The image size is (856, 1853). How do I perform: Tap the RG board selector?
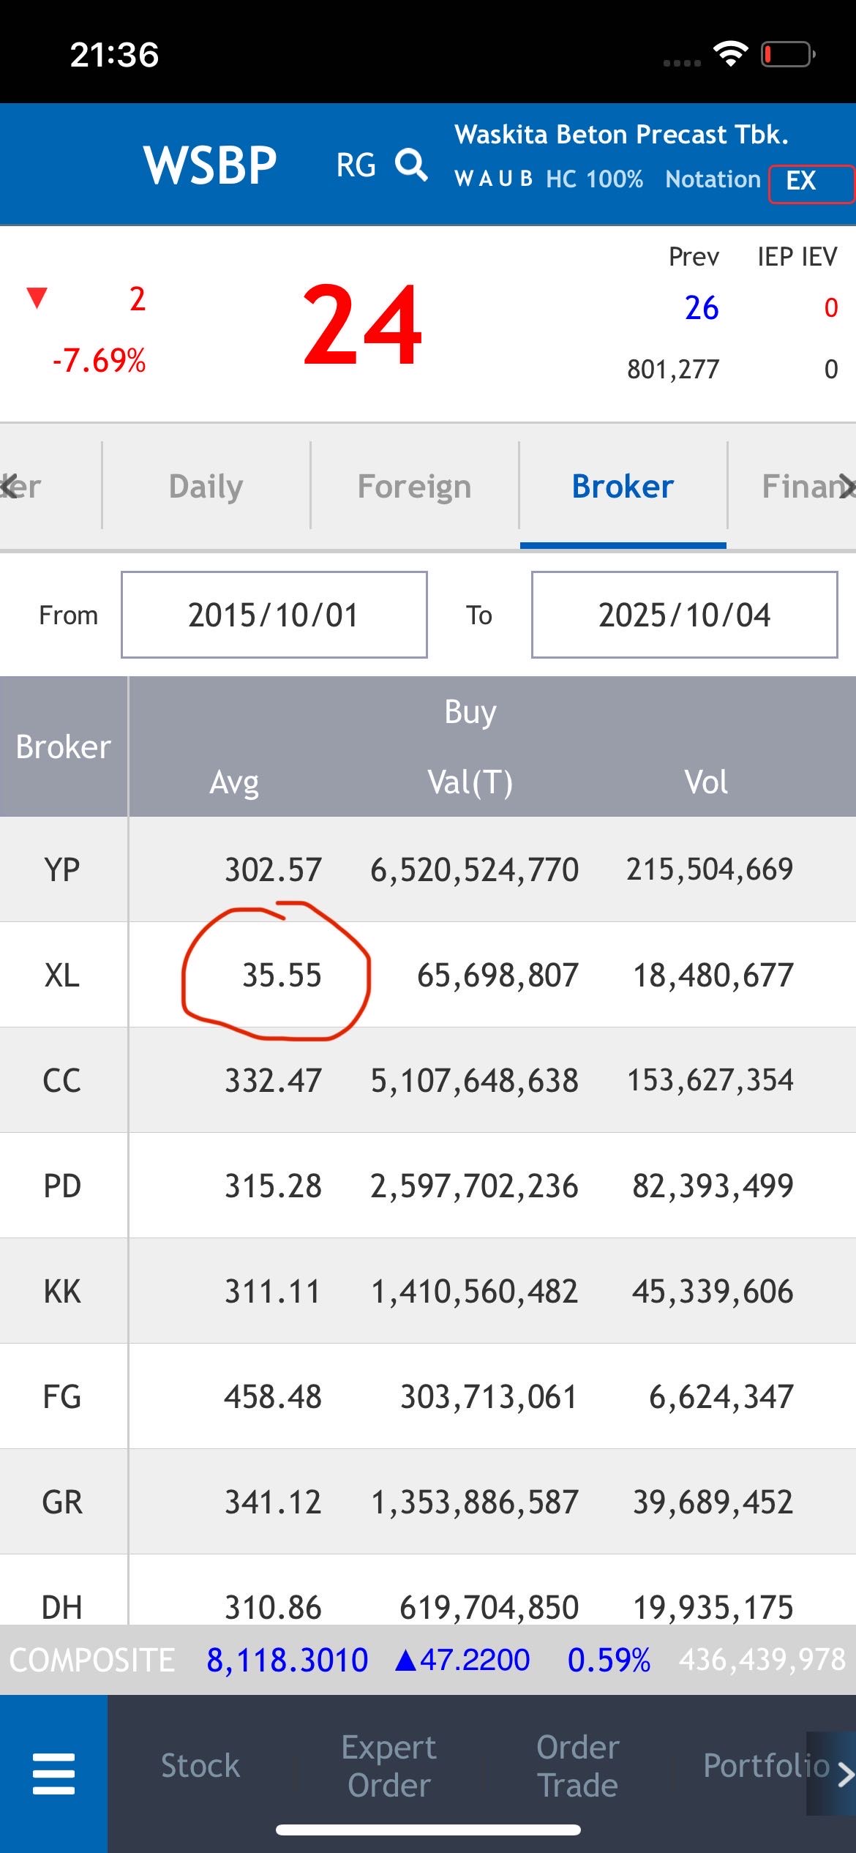(x=356, y=165)
